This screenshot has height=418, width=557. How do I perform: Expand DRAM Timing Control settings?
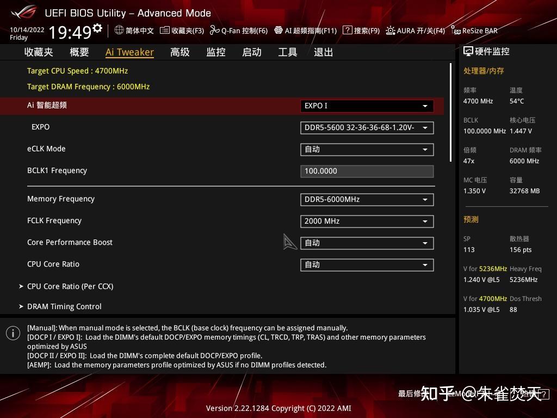[x=64, y=306]
